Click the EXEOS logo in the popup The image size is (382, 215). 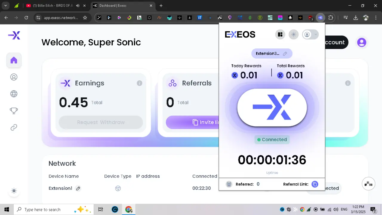click(240, 35)
